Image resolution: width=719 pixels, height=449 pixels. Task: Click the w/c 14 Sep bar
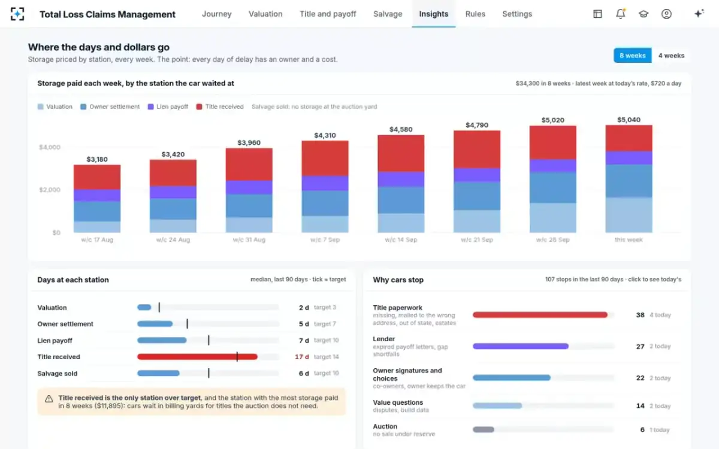coord(401,184)
